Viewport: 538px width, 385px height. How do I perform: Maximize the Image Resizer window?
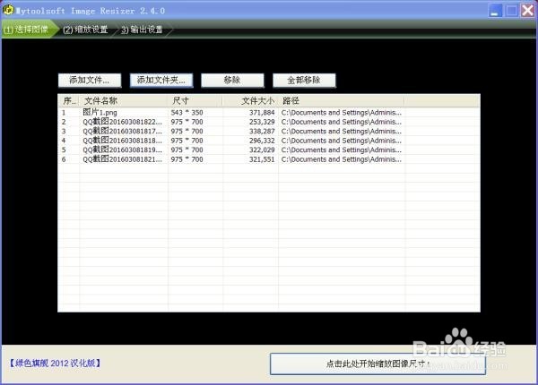tap(512, 10)
